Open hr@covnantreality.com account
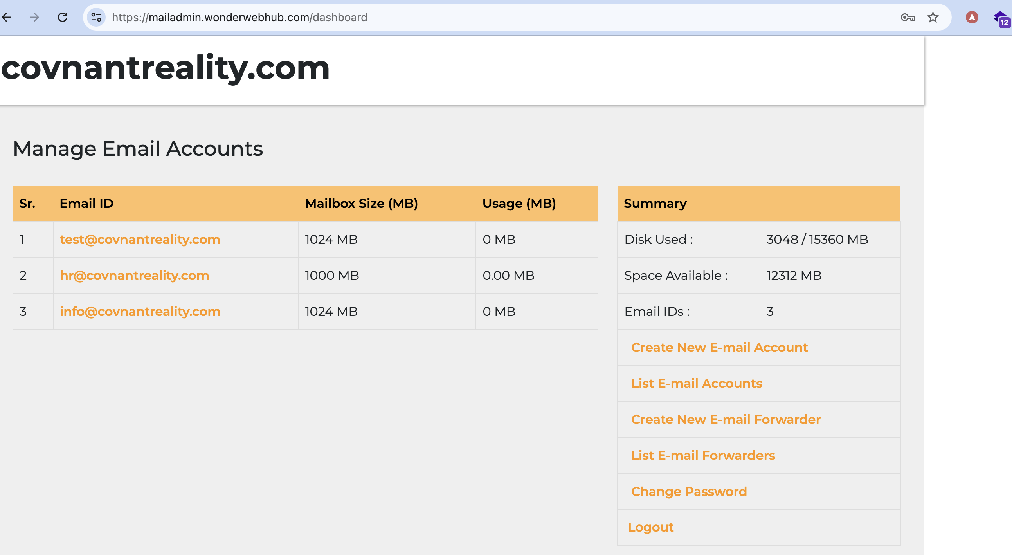Image resolution: width=1012 pixels, height=555 pixels. tap(134, 276)
